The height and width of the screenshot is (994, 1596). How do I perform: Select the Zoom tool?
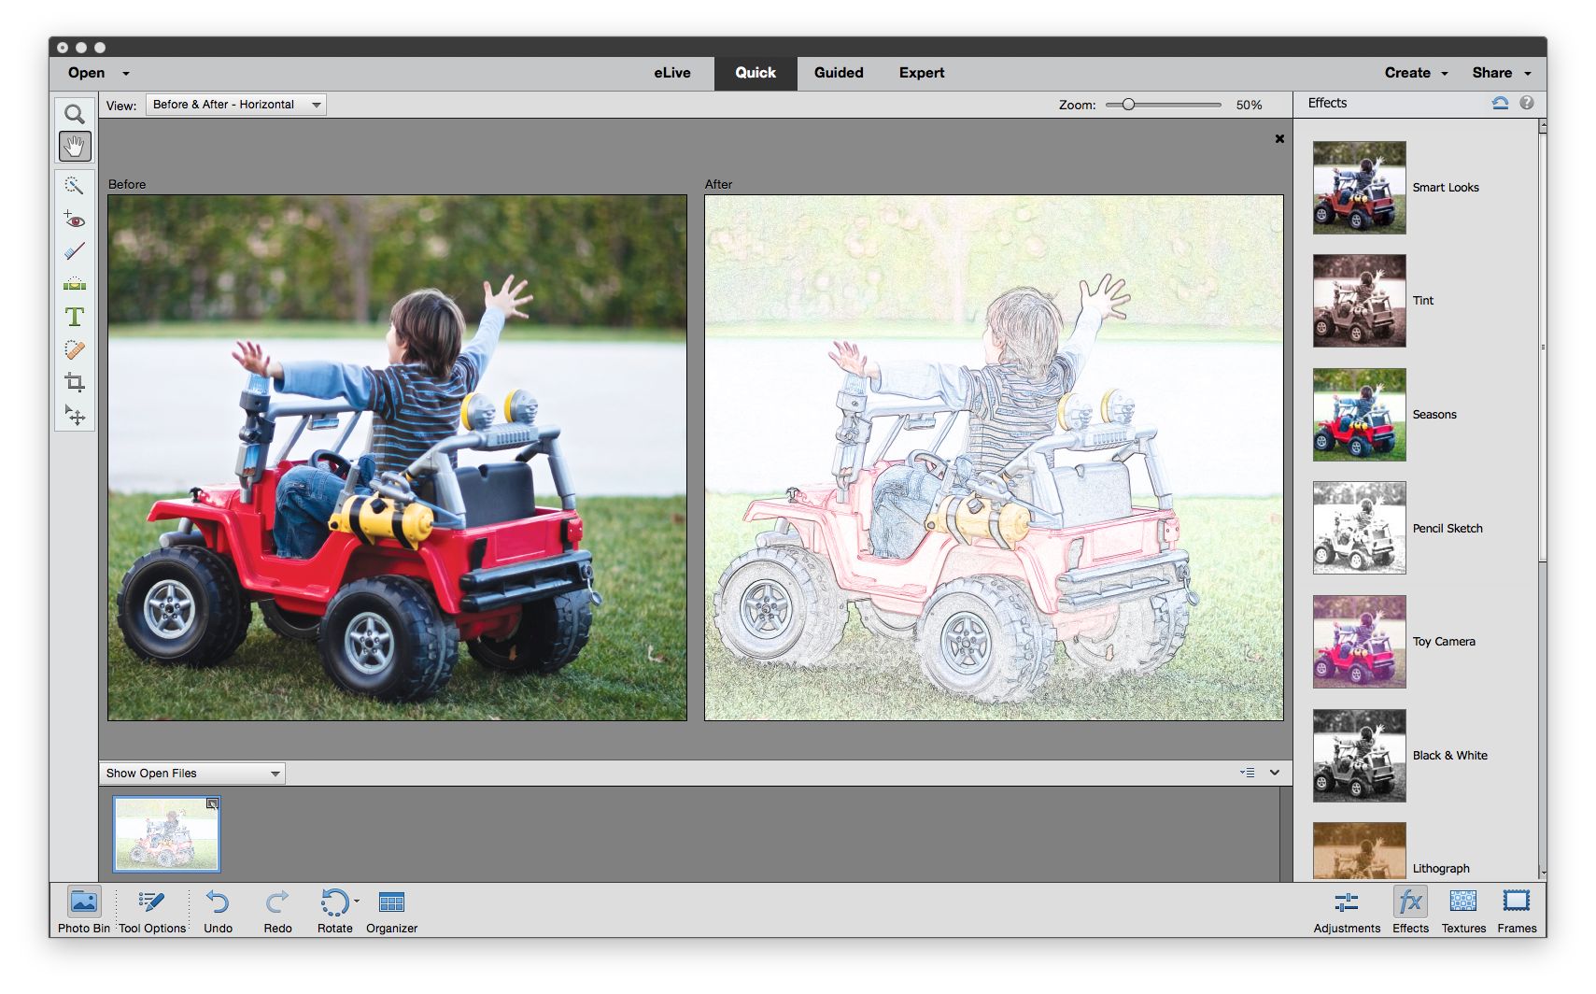pos(75,114)
